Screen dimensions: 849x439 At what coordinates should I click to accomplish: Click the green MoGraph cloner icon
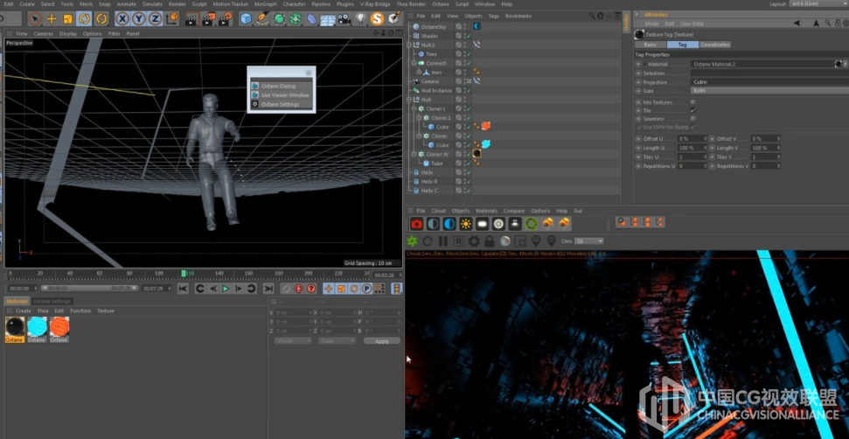click(296, 19)
